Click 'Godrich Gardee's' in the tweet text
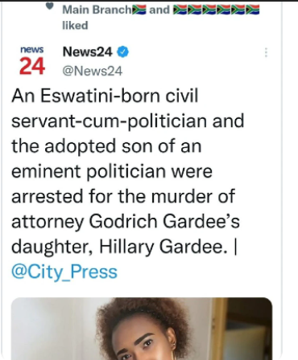 pos(164,222)
